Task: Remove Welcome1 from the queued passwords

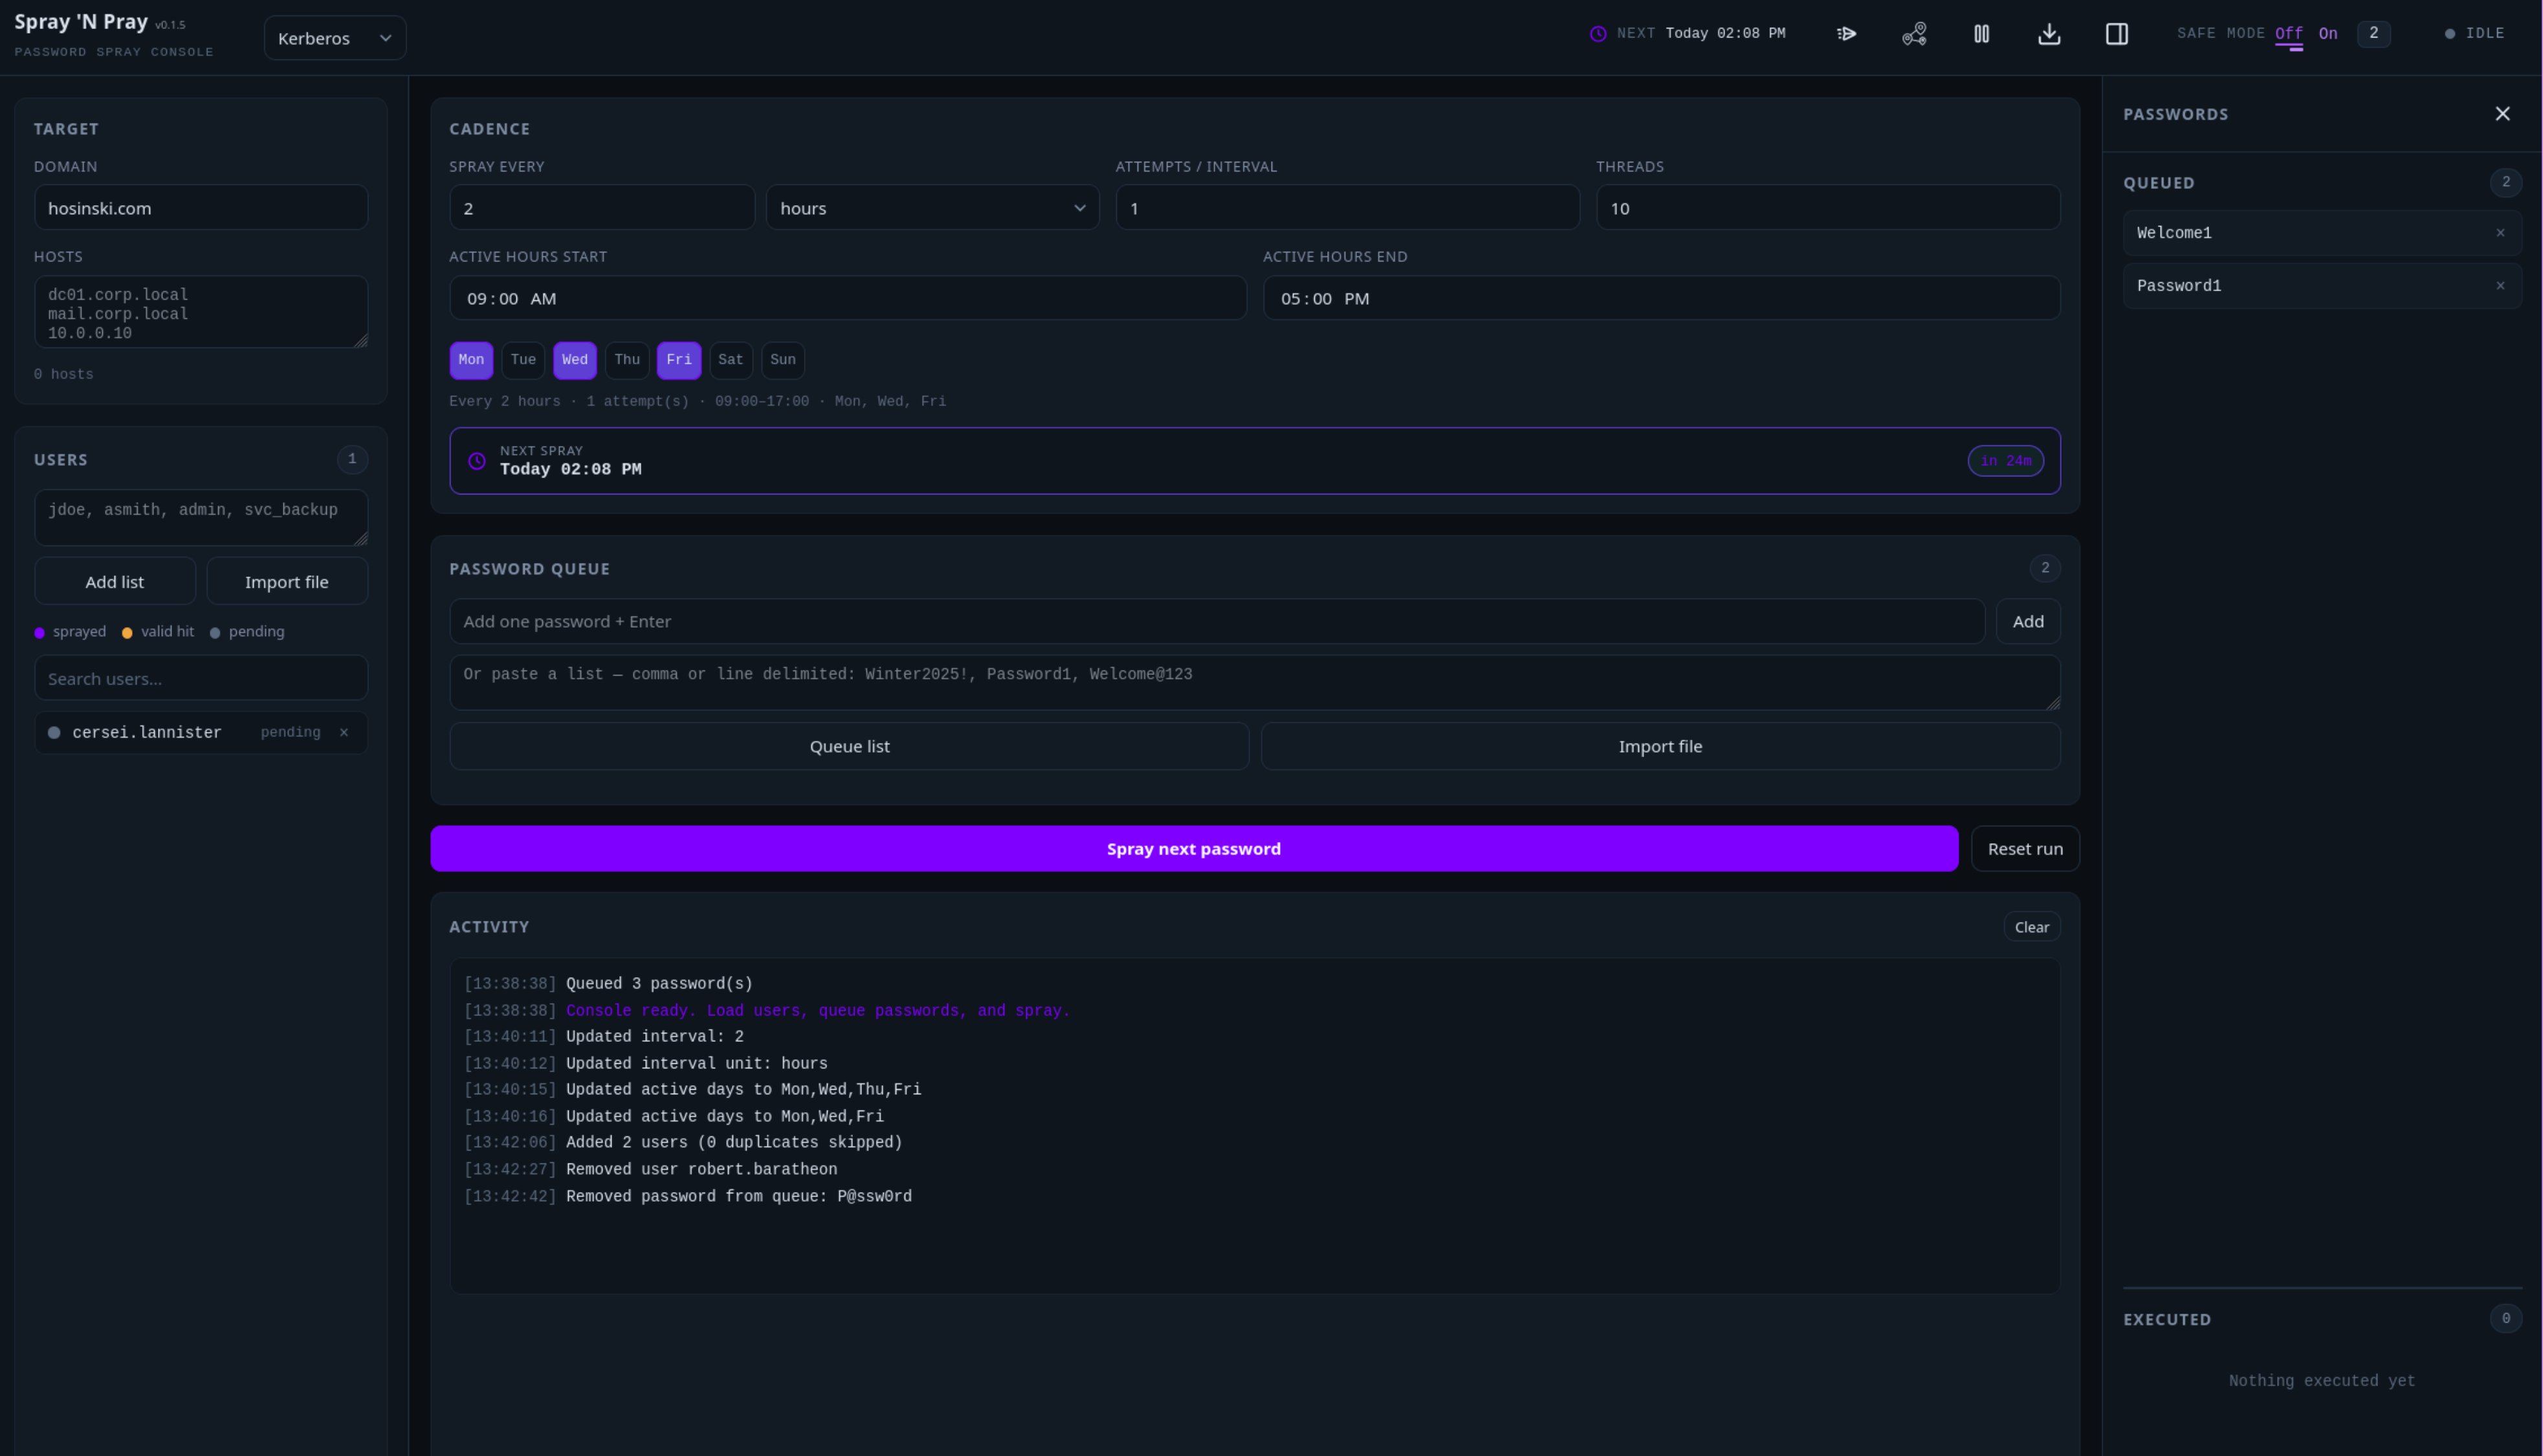Action: tap(2500, 233)
